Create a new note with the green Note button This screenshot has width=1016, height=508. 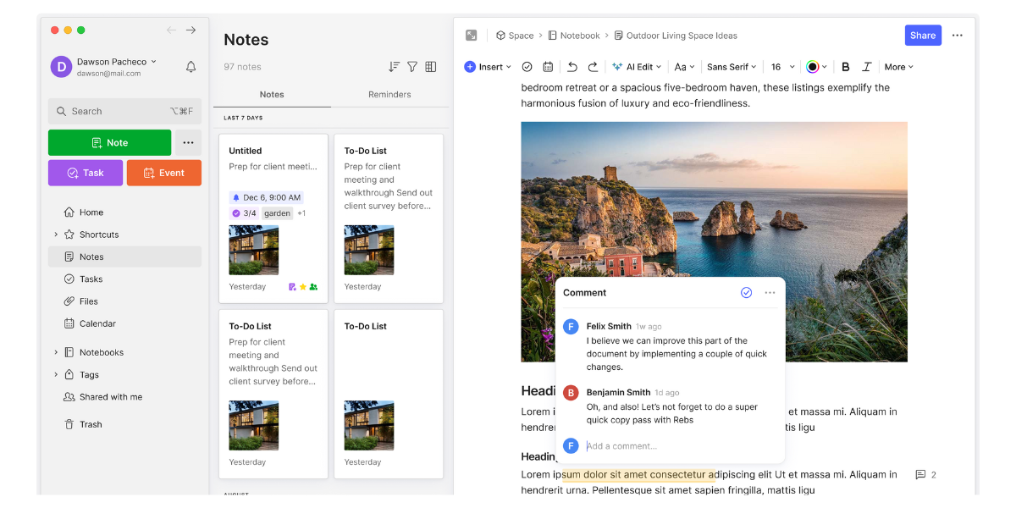pos(109,142)
